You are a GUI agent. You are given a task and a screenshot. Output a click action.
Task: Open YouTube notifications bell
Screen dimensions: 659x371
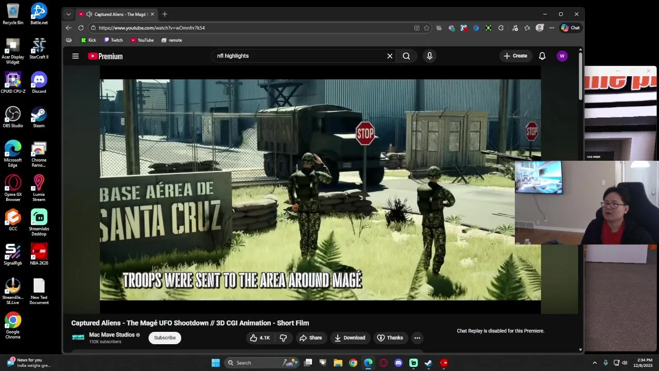(x=542, y=56)
